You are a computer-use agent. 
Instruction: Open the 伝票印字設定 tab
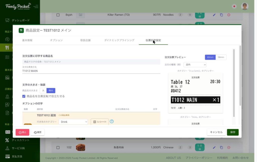(153, 40)
